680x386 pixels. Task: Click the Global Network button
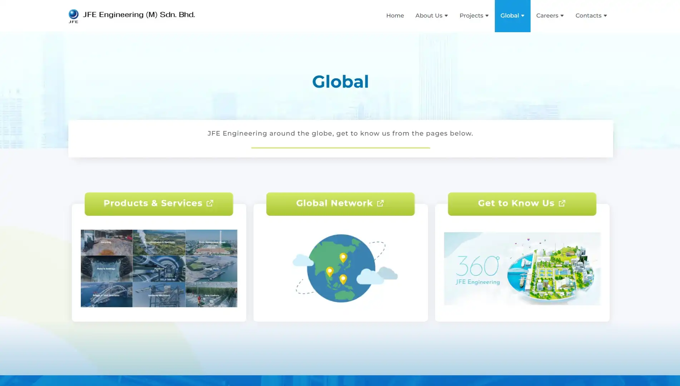[340, 204]
